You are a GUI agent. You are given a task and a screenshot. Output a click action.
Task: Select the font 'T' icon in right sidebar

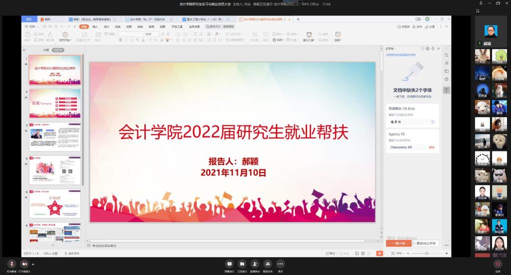tap(447, 90)
